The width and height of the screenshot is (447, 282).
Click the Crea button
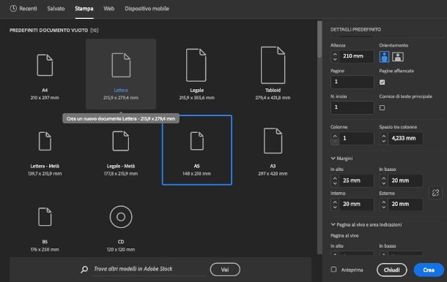coord(429,270)
